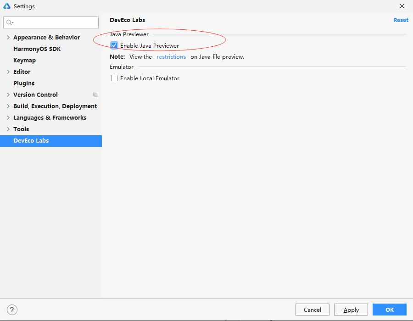Image resolution: width=413 pixels, height=321 pixels.
Task: Click the Apply button
Action: point(351,310)
